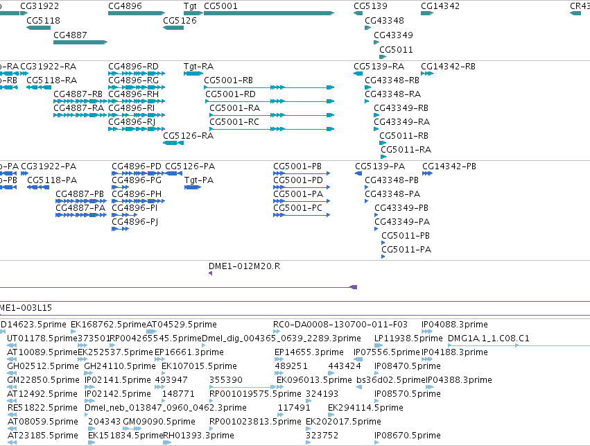
Task: Click EST GM09090.5prime
Action: [x=159, y=422]
